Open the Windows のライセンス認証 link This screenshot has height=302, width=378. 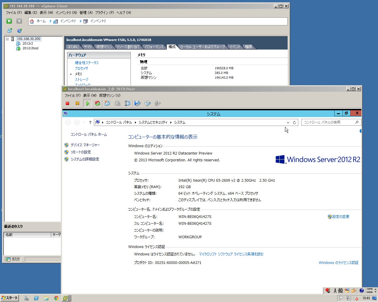pos(338,263)
